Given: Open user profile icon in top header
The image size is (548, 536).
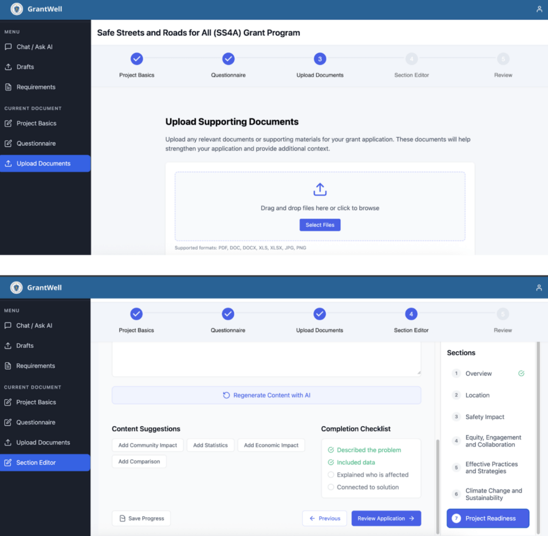Looking at the screenshot, I should (539, 9).
